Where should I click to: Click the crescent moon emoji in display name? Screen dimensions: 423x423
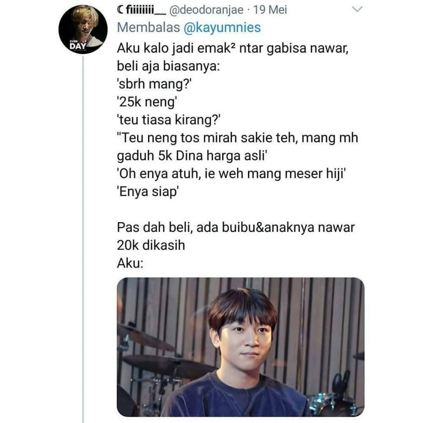click(x=121, y=10)
